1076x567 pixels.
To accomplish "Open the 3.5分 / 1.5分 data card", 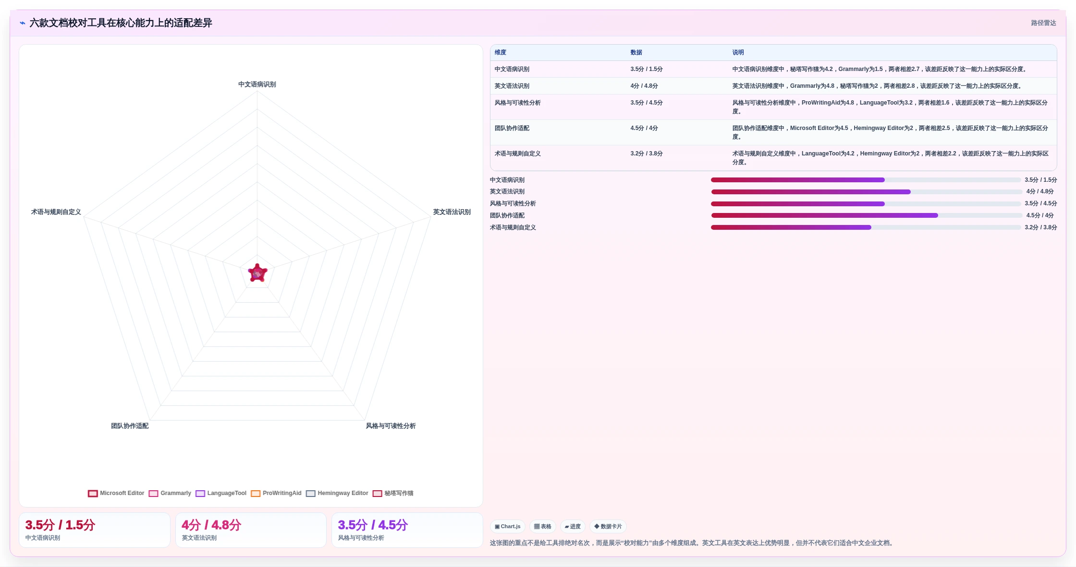I will pyautogui.click(x=95, y=530).
